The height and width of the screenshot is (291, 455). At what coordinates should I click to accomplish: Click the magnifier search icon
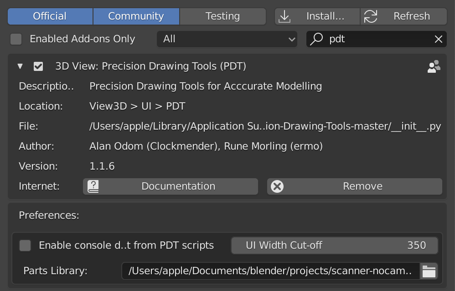[316, 39]
